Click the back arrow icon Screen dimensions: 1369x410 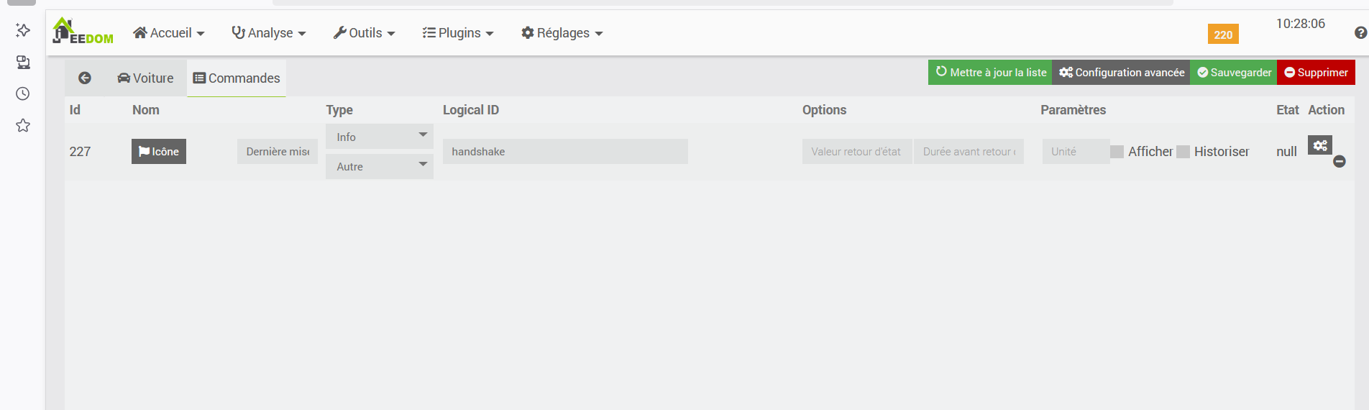[85, 78]
